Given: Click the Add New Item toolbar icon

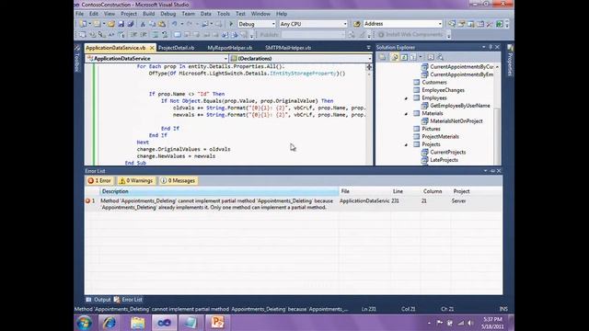Looking at the screenshot, I should tap(98, 24).
